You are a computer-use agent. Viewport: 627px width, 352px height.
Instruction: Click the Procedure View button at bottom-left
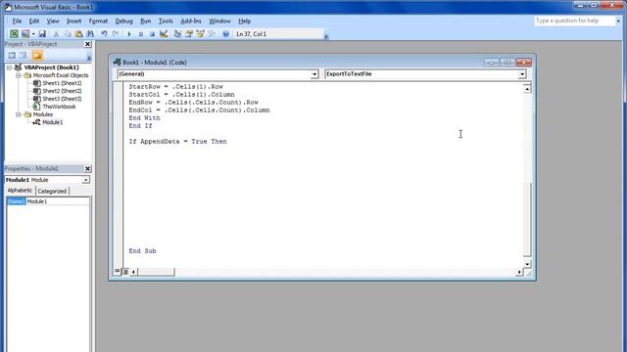[118, 272]
